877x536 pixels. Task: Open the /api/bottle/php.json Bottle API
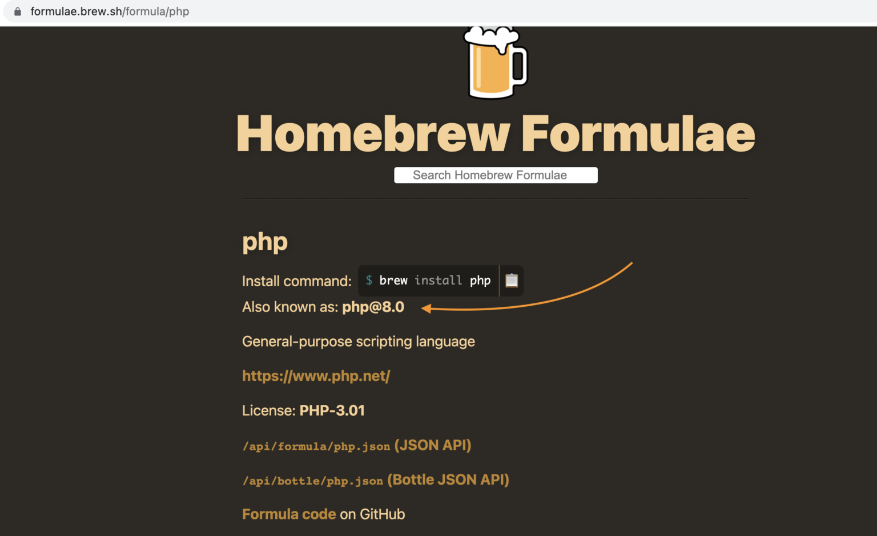312,480
